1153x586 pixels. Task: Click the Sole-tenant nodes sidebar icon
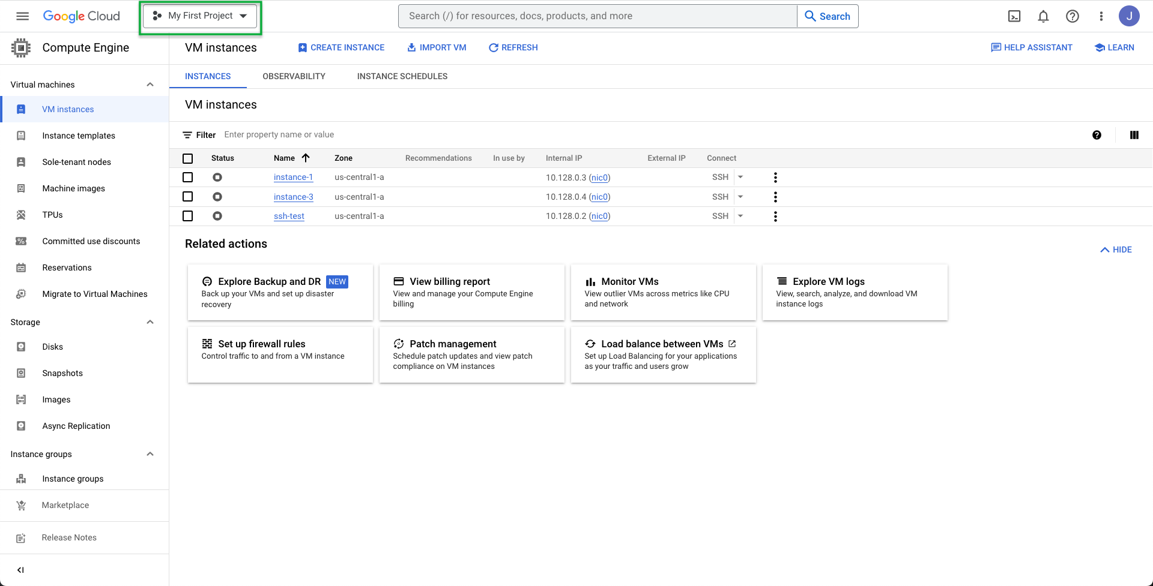pos(21,162)
